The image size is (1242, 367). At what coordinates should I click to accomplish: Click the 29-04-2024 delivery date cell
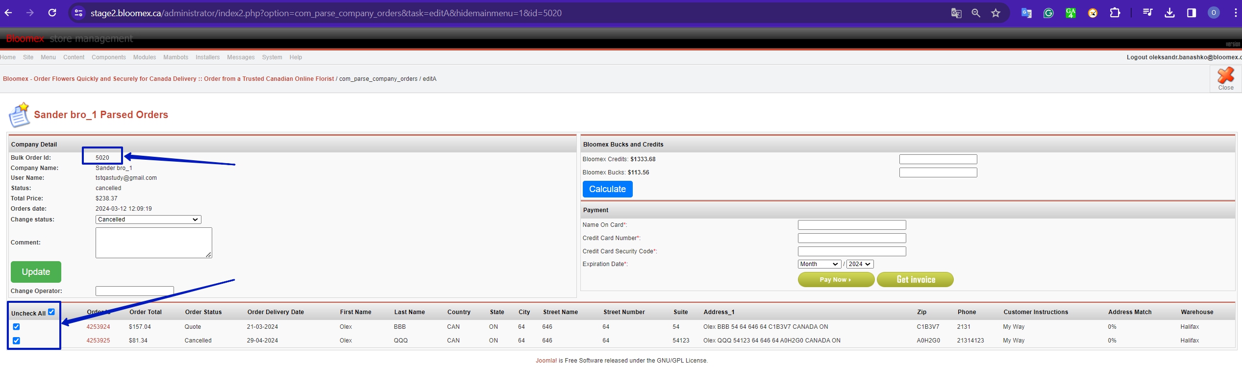pos(262,341)
